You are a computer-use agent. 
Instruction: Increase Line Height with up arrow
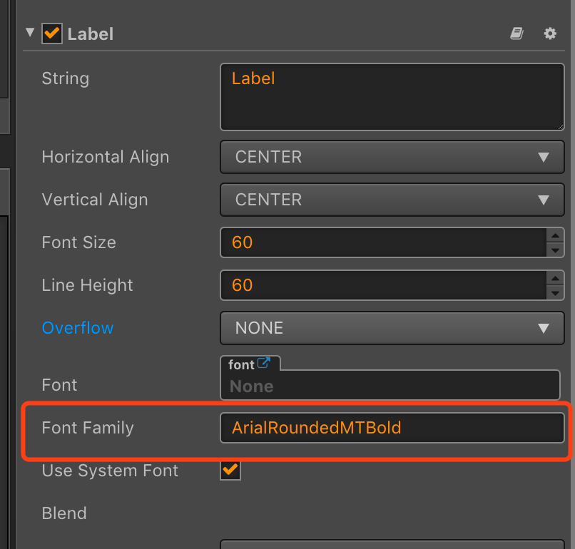(555, 278)
